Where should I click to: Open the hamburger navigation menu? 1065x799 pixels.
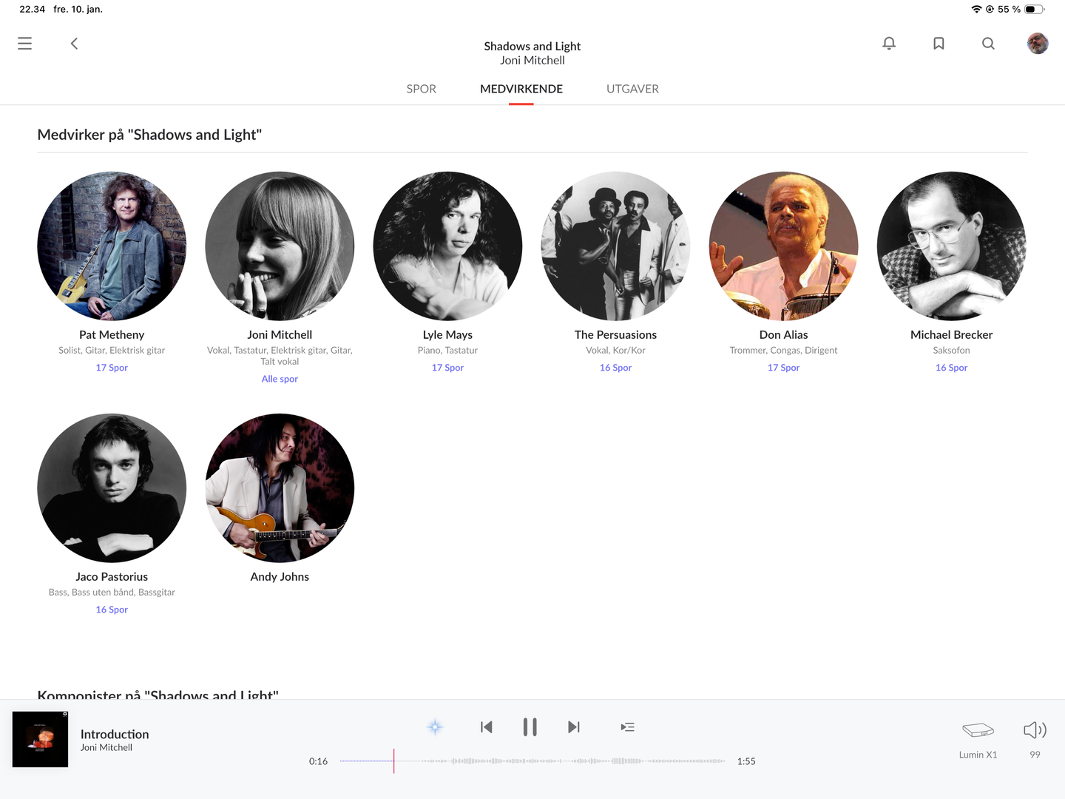pos(24,44)
